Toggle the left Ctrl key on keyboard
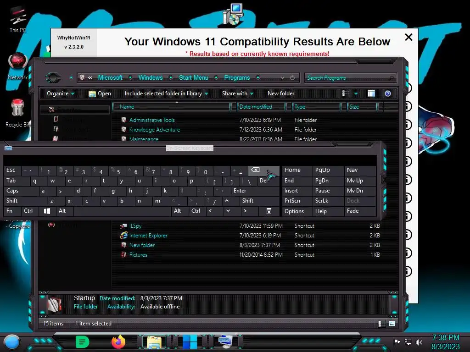470x352 pixels. click(30, 211)
